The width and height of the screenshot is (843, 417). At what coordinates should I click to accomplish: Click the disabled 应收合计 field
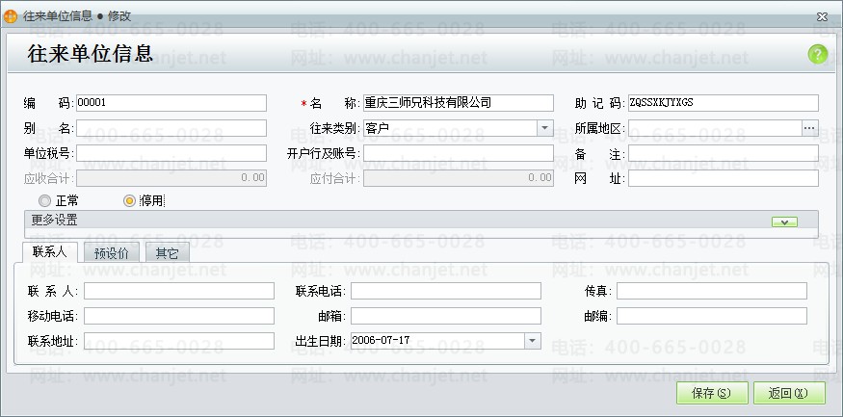tap(171, 178)
